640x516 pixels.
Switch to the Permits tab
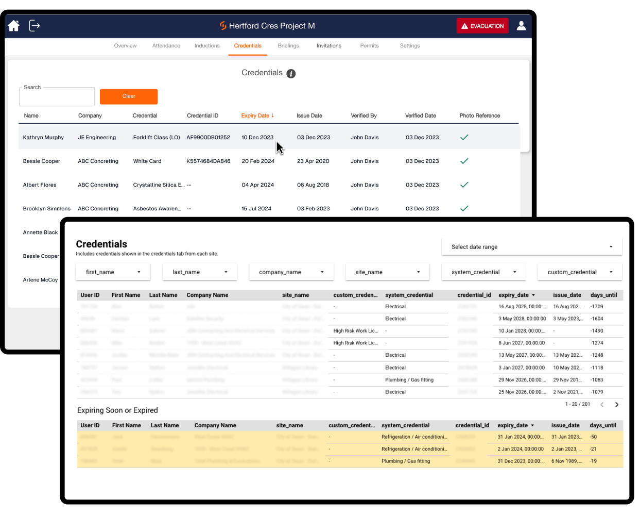pos(369,45)
